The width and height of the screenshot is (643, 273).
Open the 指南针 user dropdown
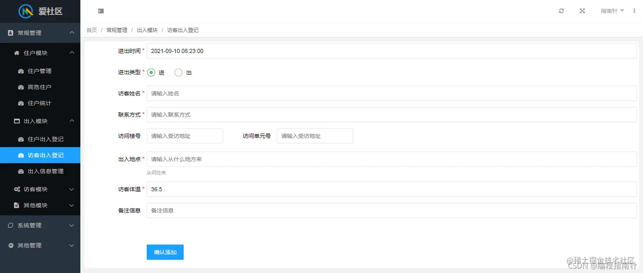pos(612,11)
